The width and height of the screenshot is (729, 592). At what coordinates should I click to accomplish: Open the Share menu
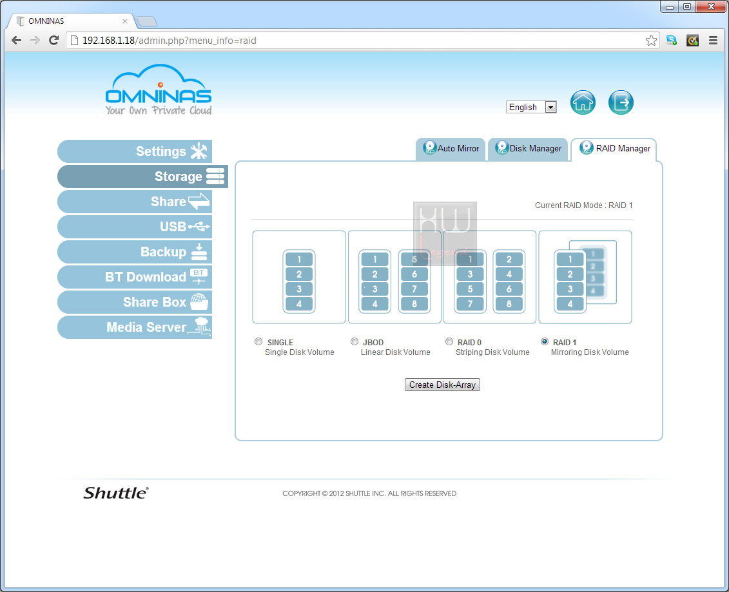135,202
